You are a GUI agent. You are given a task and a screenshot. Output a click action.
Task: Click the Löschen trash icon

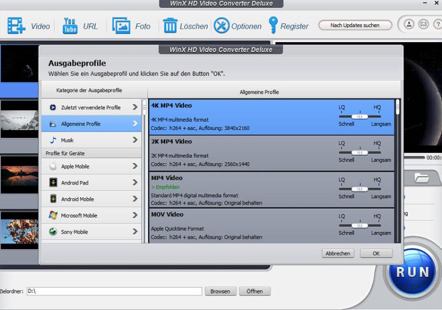tap(170, 25)
